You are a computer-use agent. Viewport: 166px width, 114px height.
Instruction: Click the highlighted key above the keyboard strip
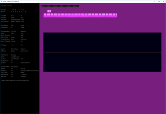coord(49,11)
